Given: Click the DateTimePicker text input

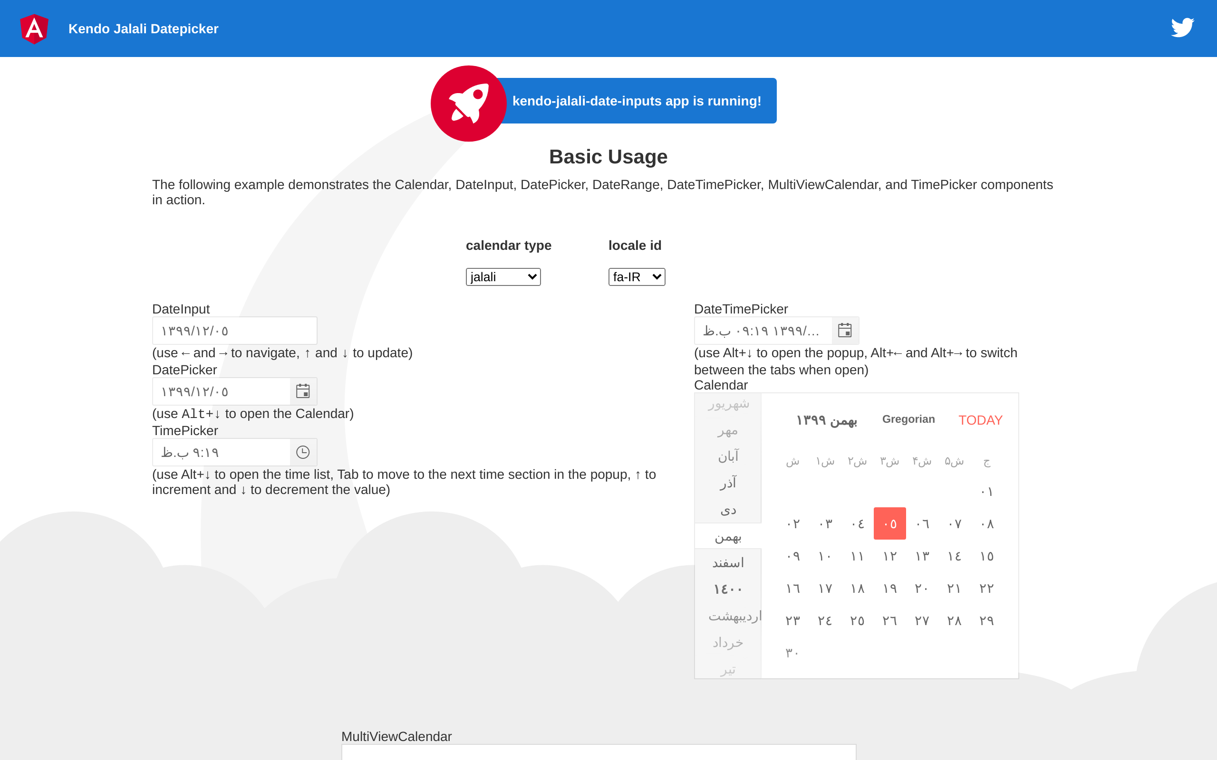Looking at the screenshot, I should pos(763,331).
